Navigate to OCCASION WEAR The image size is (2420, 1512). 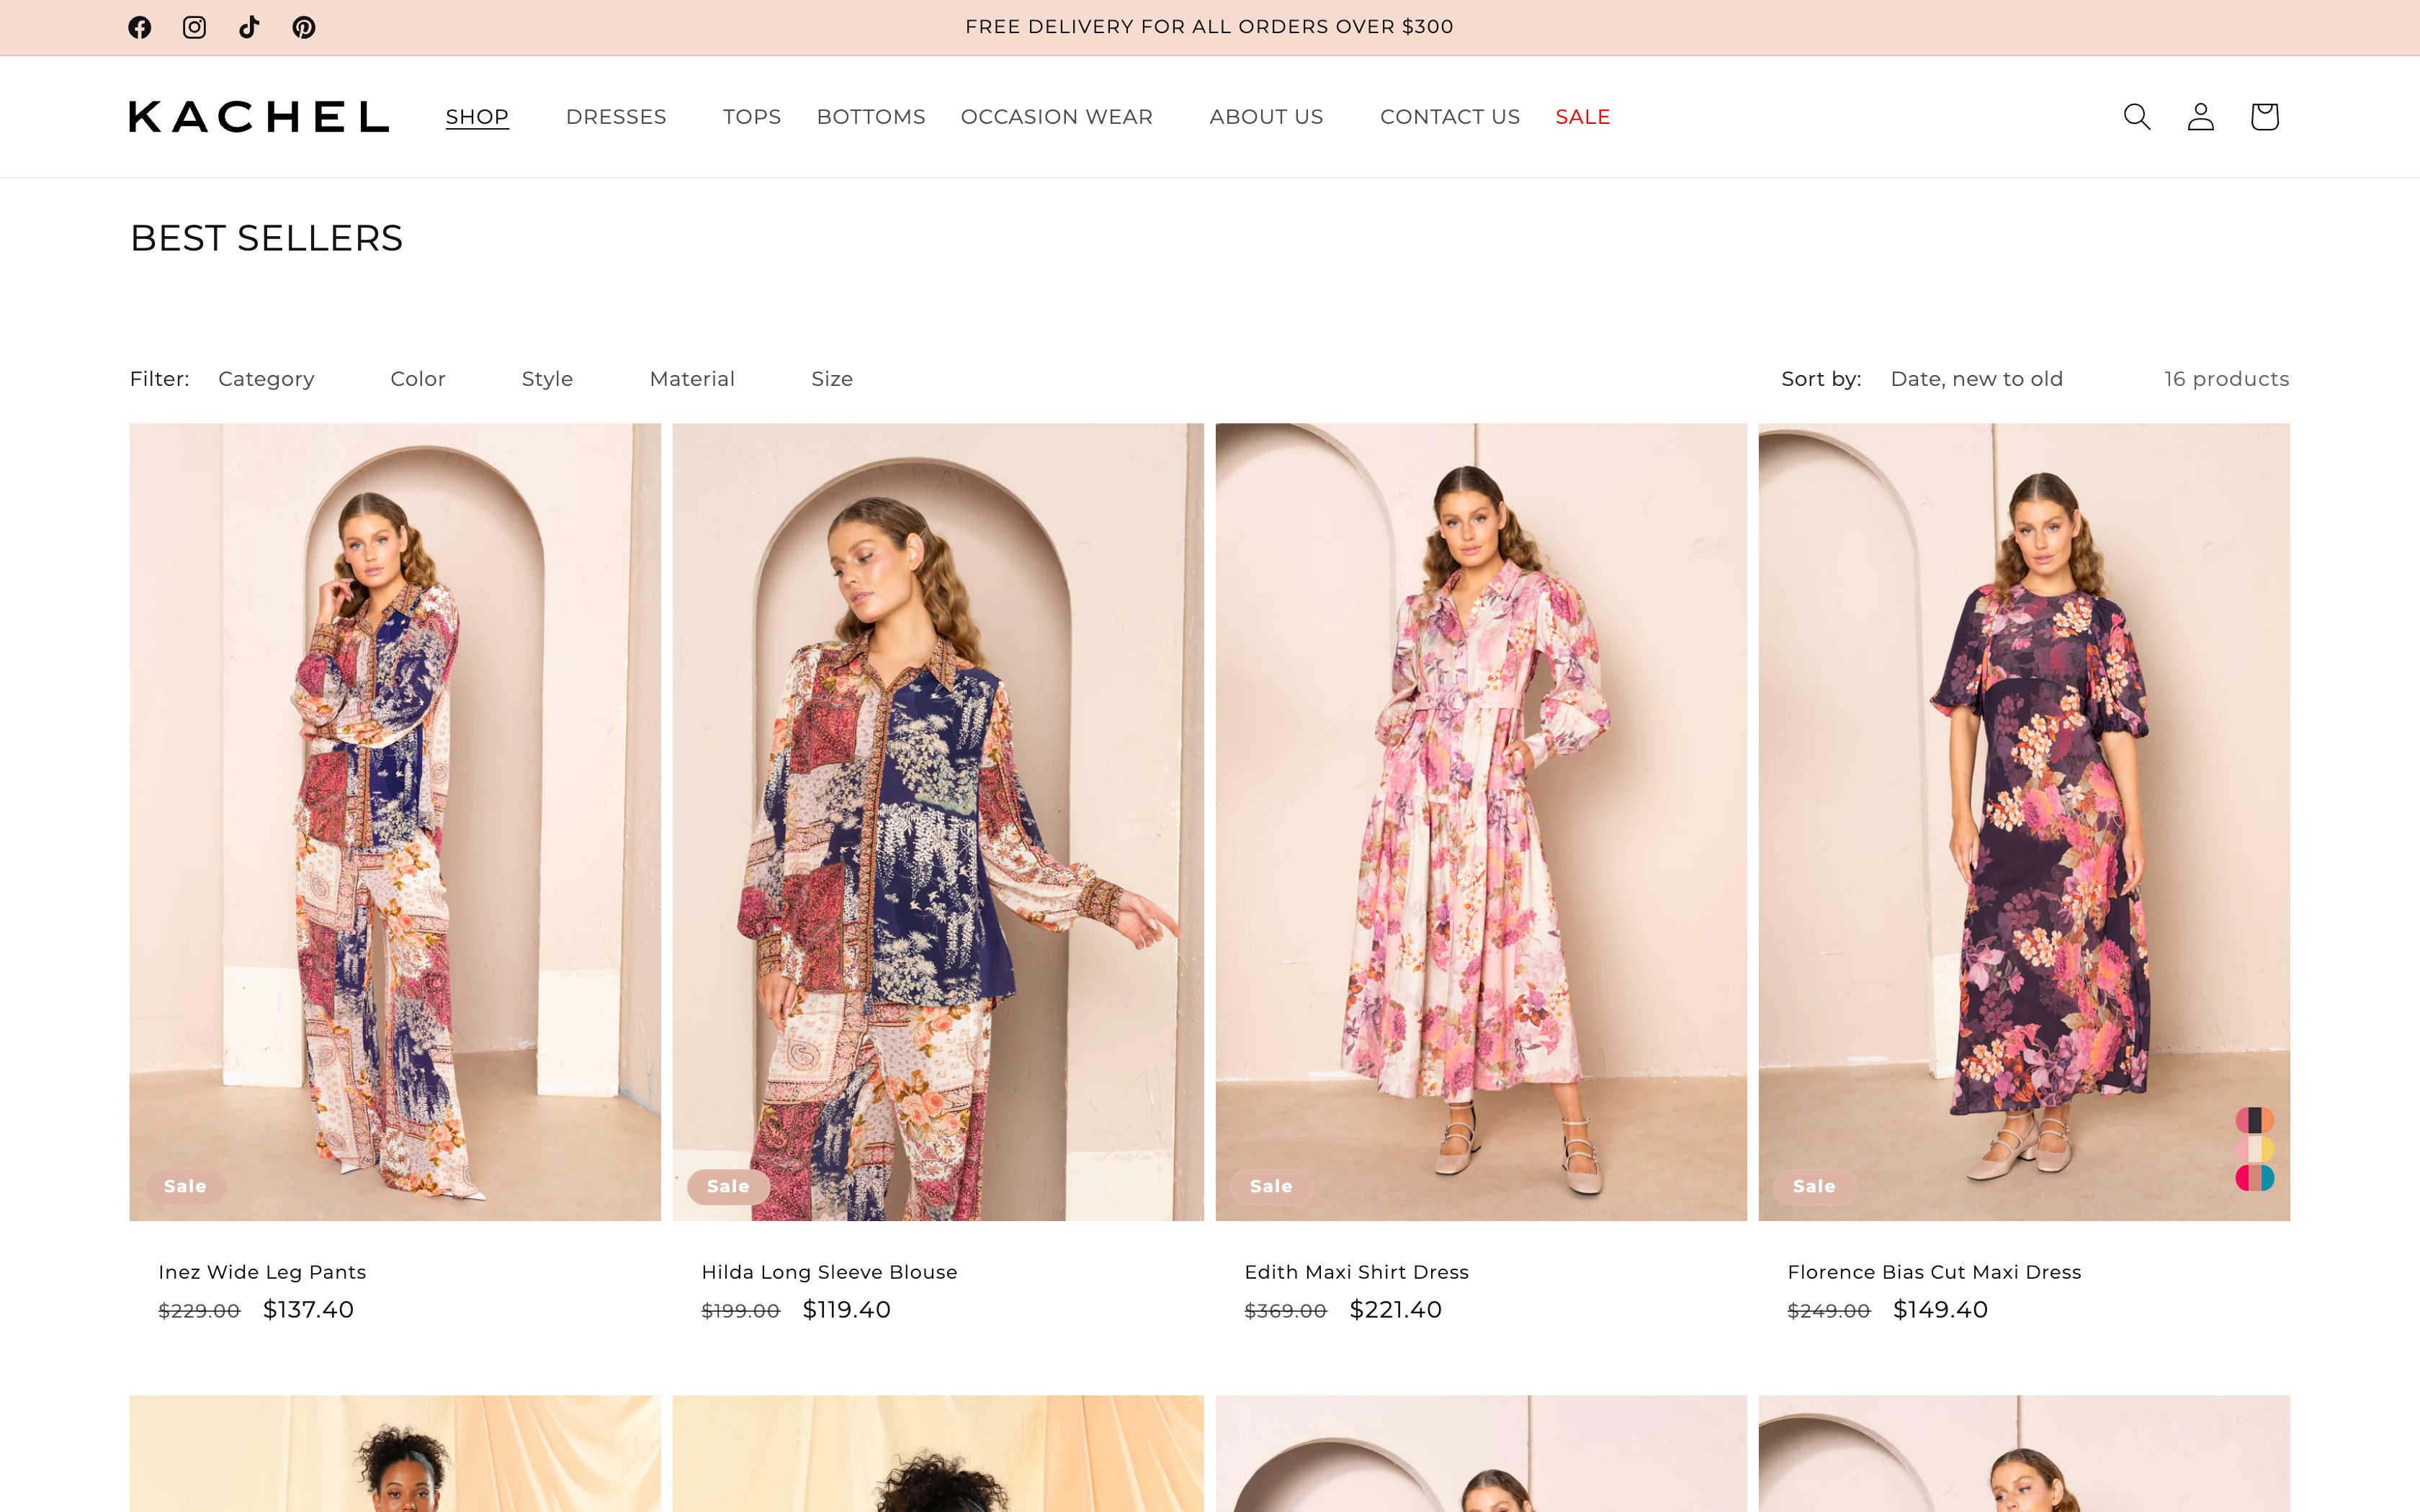pos(1056,116)
